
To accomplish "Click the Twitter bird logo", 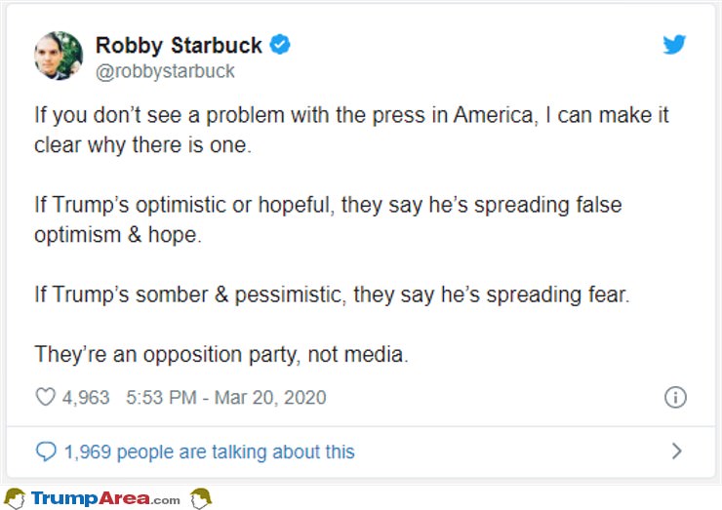I will [x=674, y=45].
